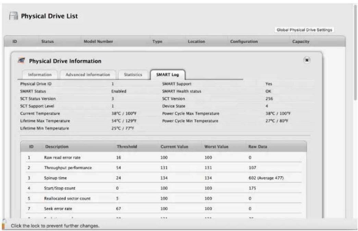Click the Physical Drive ID label

point(36,84)
